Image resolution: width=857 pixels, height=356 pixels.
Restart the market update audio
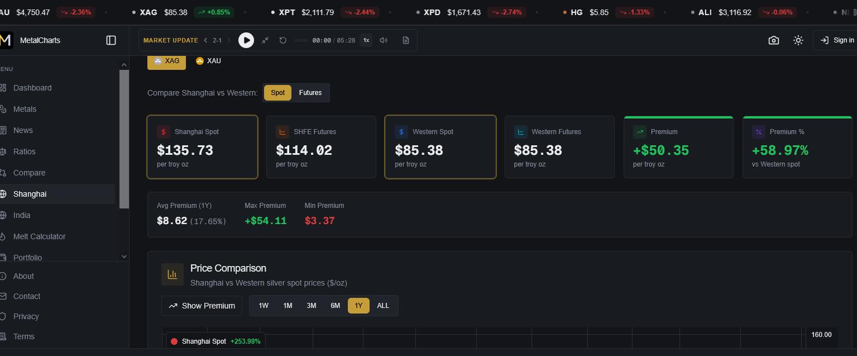[283, 40]
